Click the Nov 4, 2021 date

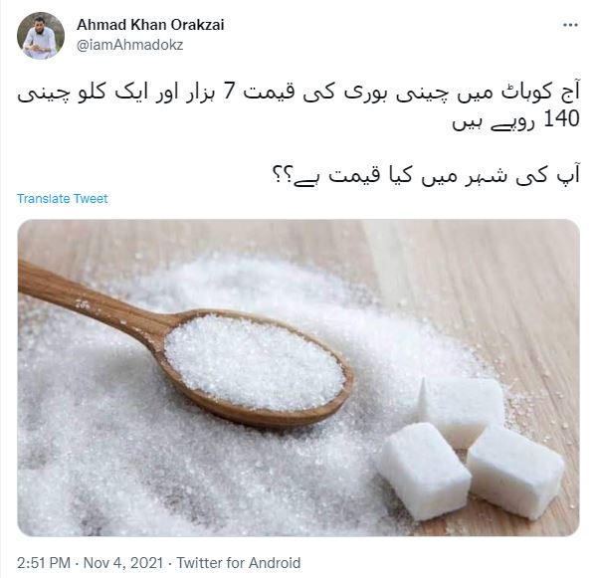[123, 562]
